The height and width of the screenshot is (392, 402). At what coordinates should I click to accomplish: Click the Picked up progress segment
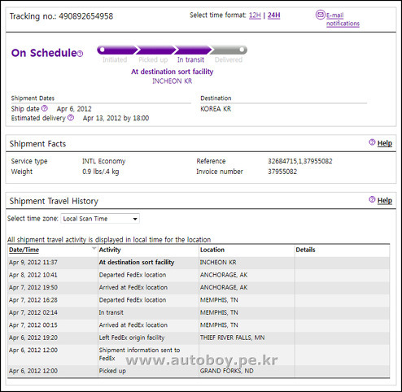tap(155, 50)
